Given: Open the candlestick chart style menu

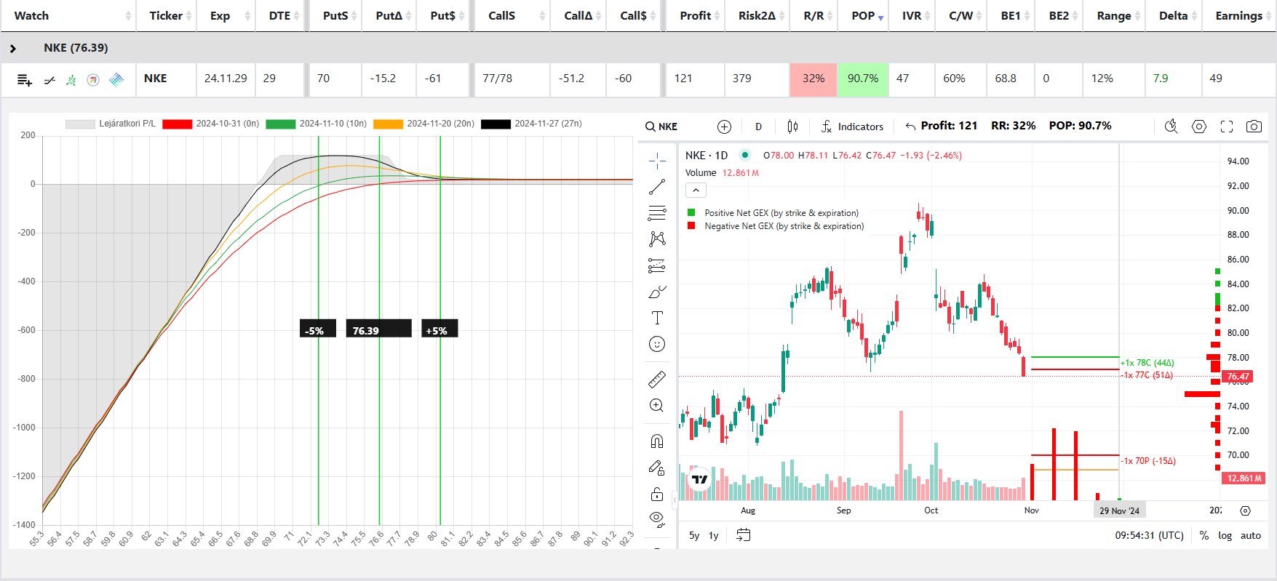Looking at the screenshot, I should coord(792,127).
